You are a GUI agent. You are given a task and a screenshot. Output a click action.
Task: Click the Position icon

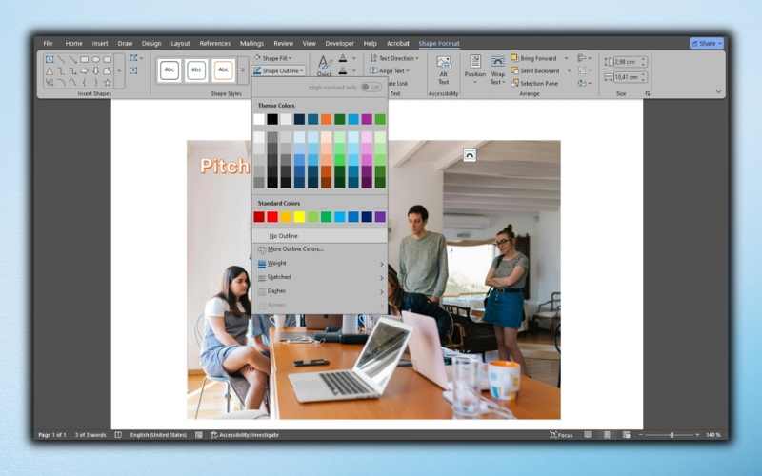tap(474, 61)
